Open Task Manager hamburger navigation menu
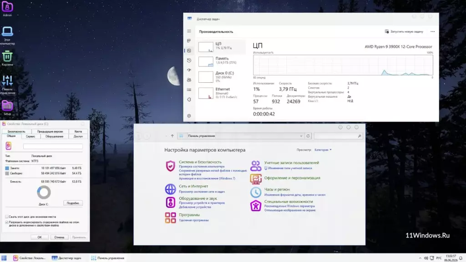Image resolution: width=466 pixels, height=262 pixels. [189, 31]
